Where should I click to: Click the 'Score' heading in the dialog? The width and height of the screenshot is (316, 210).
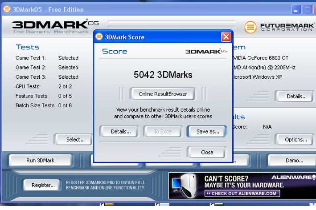pyautogui.click(x=115, y=51)
